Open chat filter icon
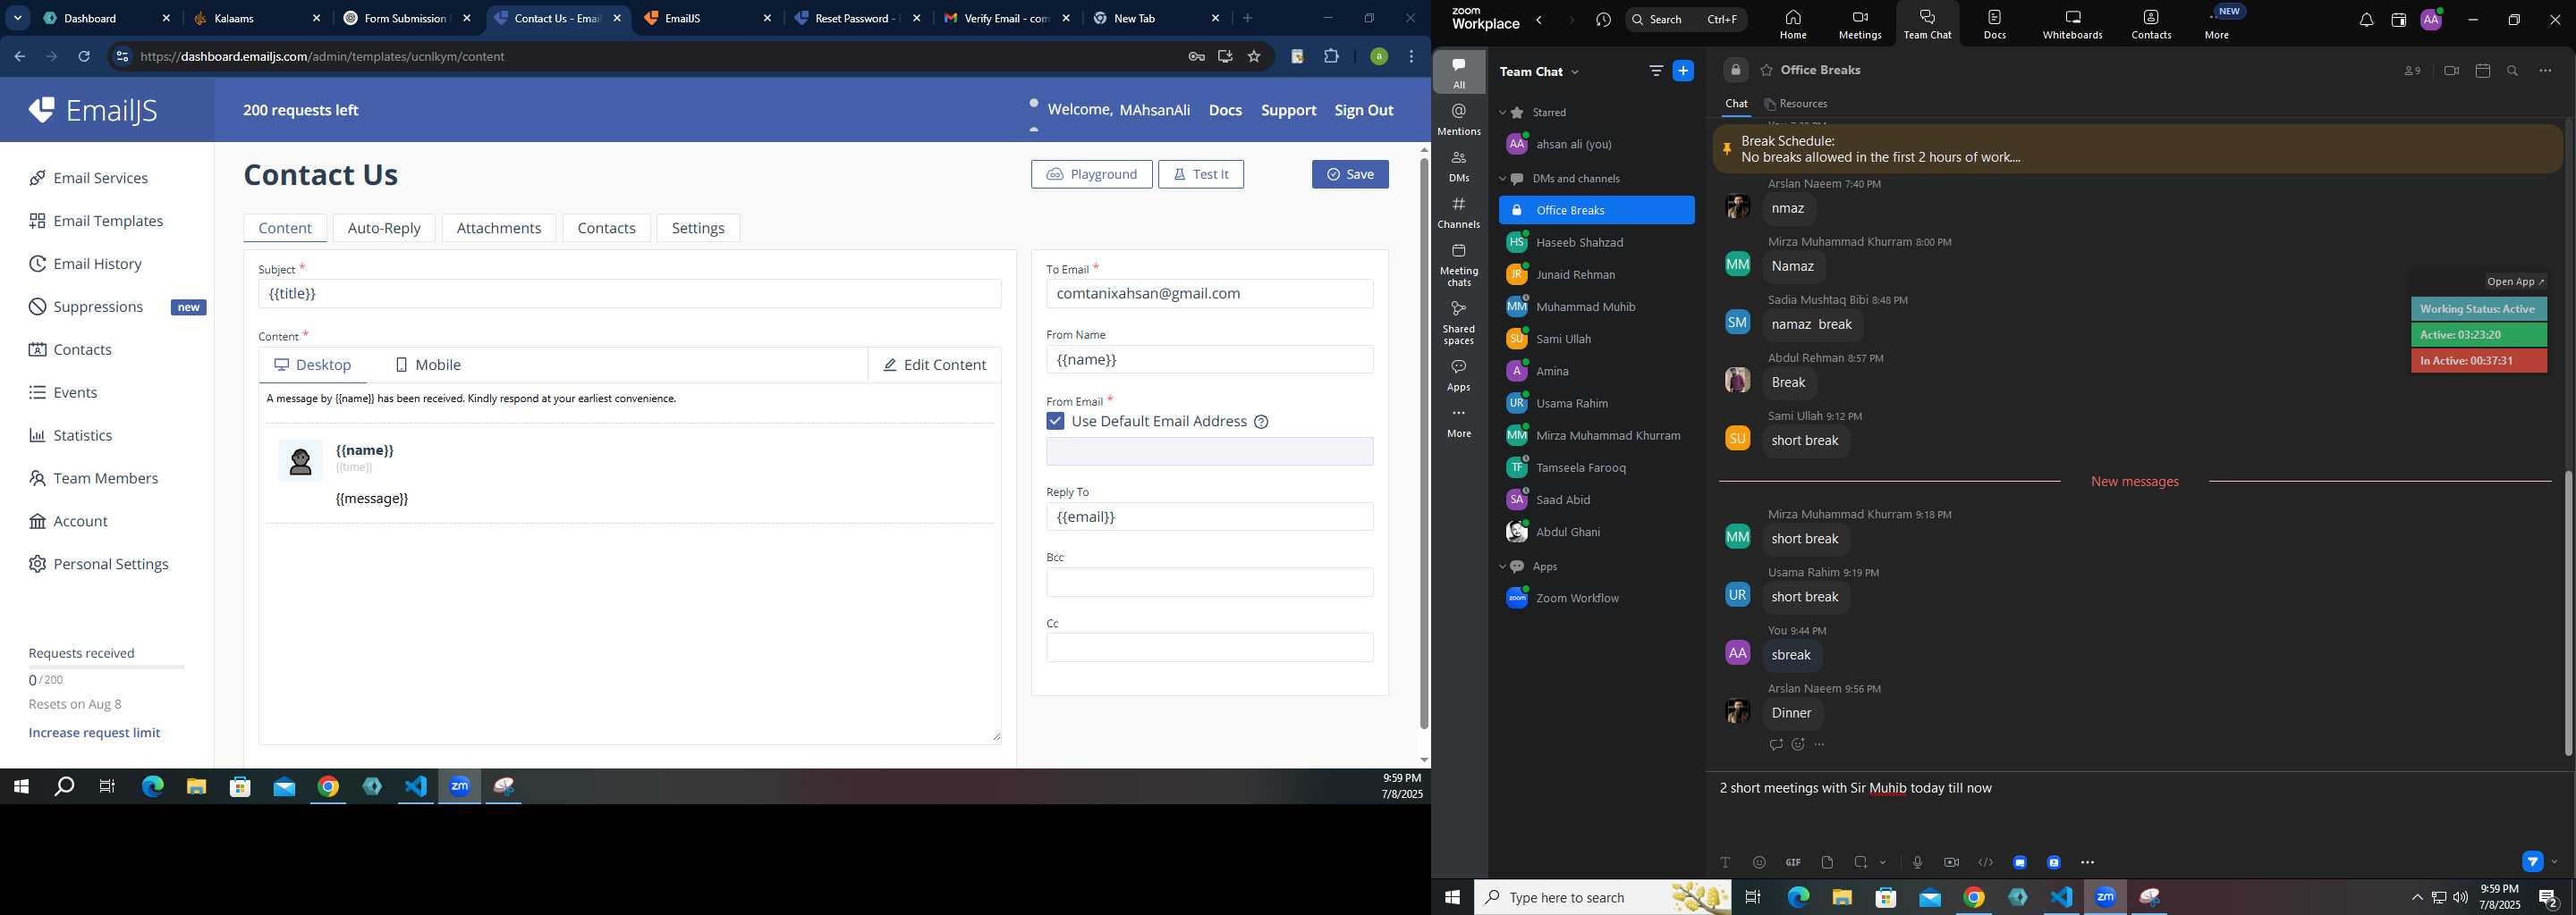The height and width of the screenshot is (915, 2576). [1655, 71]
